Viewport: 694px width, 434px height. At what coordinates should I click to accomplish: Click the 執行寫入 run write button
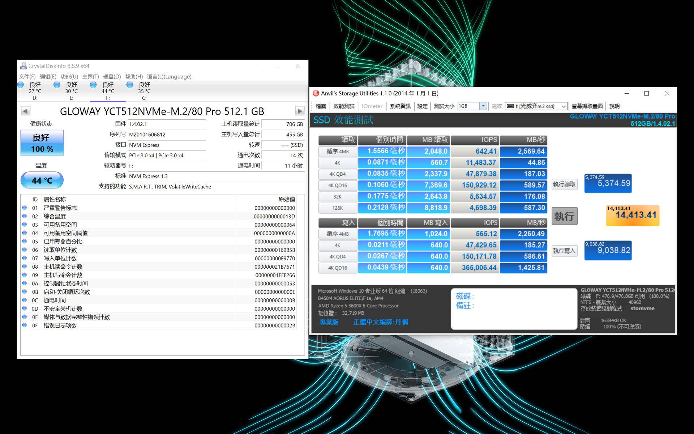tap(564, 251)
